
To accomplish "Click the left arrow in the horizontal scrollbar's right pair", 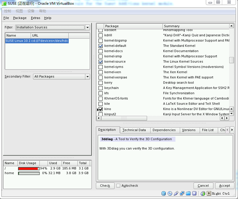I will click(222, 118).
